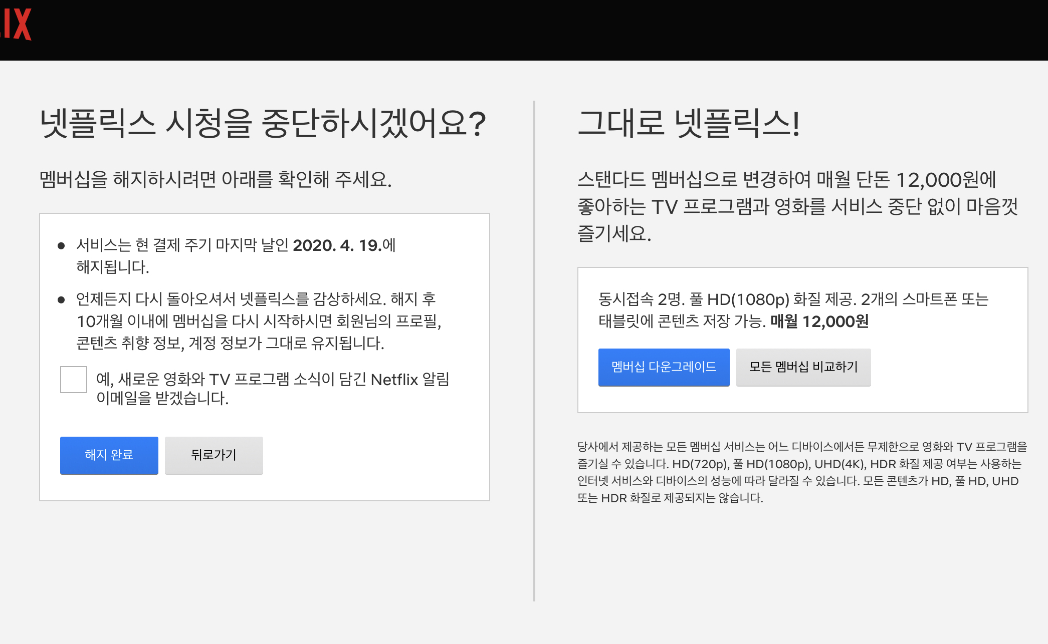Click the bold price text 매월 12,000원
Screen dimensions: 1048x644
point(819,321)
